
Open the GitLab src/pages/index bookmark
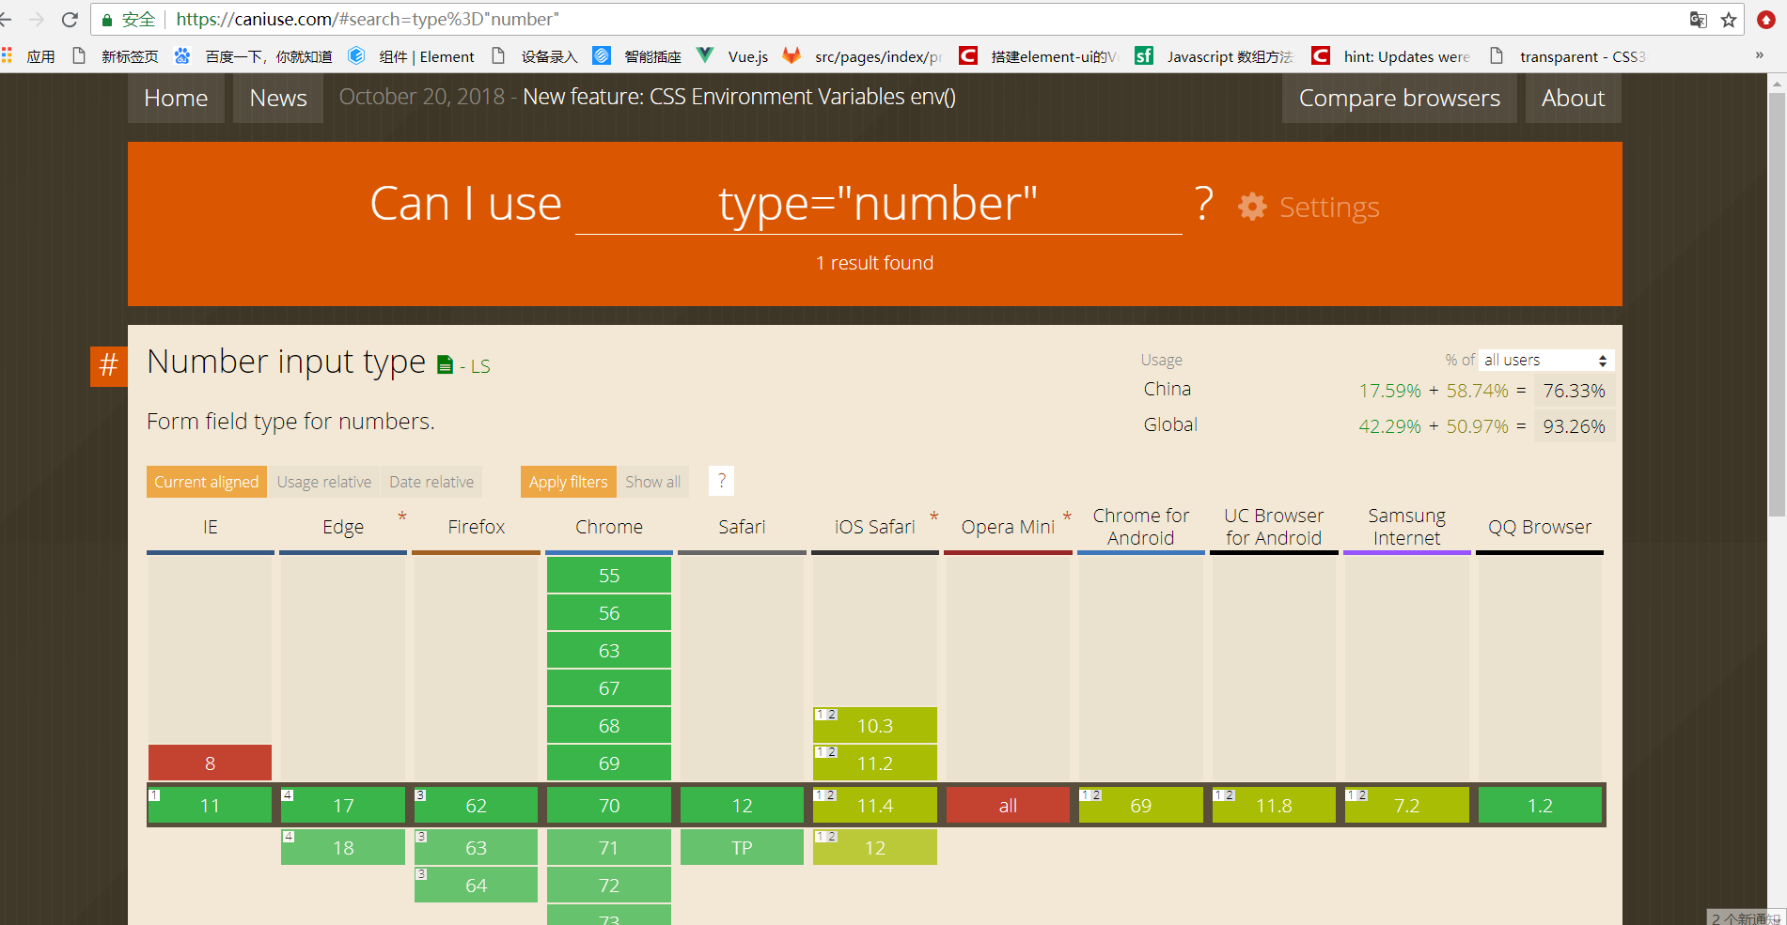tap(862, 56)
